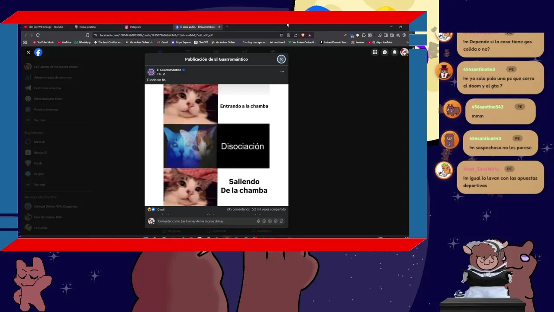Expand the bookmarks overflow chevron

pyautogui.click(x=406, y=42)
